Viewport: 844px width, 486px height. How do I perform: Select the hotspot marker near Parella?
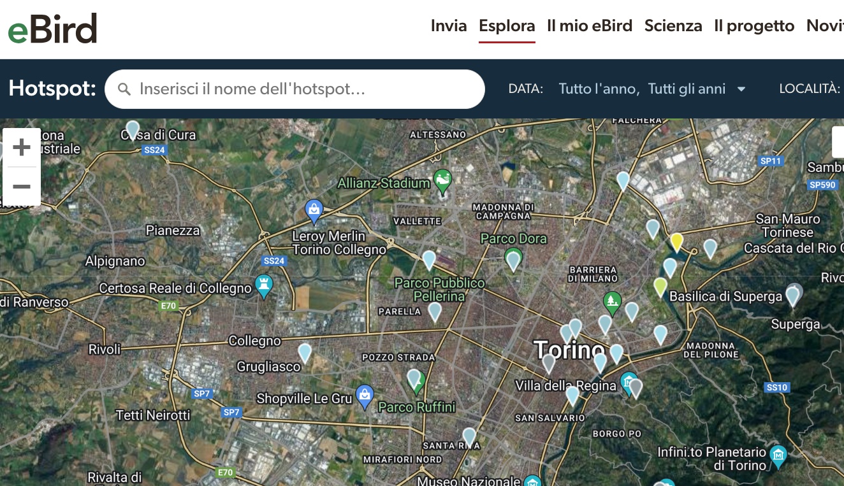click(435, 311)
